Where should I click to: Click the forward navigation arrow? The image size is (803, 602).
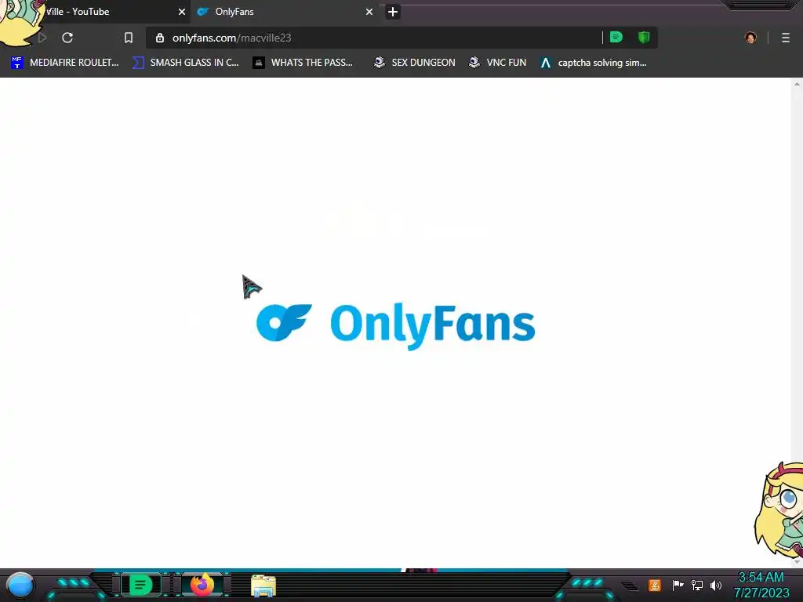click(42, 38)
